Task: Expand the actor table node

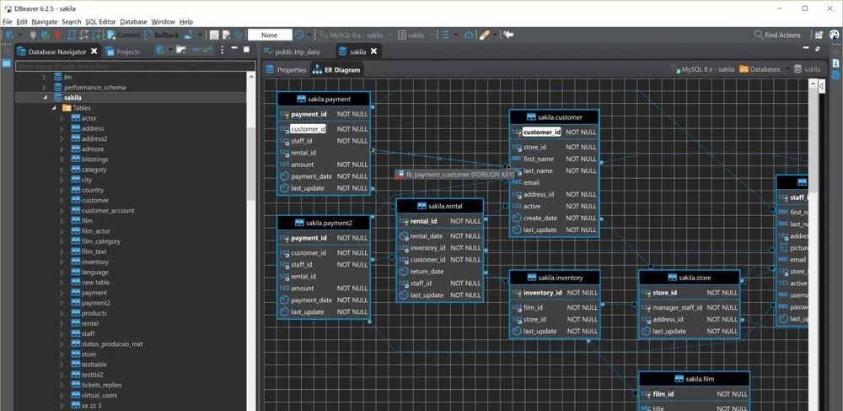Action: 62,118
